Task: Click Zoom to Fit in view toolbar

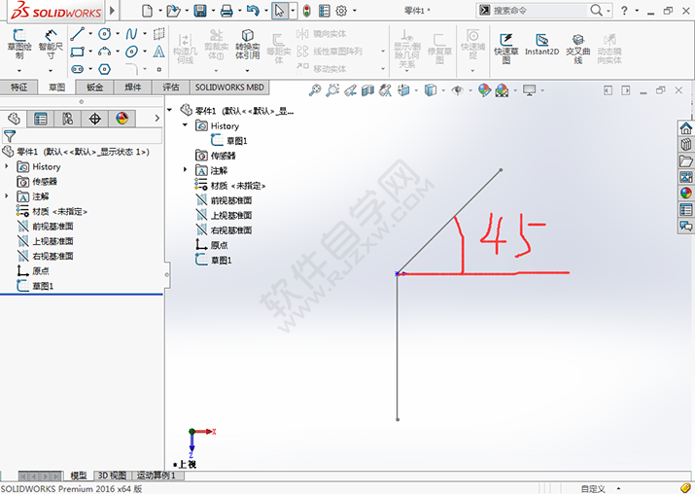Action: tap(315, 90)
